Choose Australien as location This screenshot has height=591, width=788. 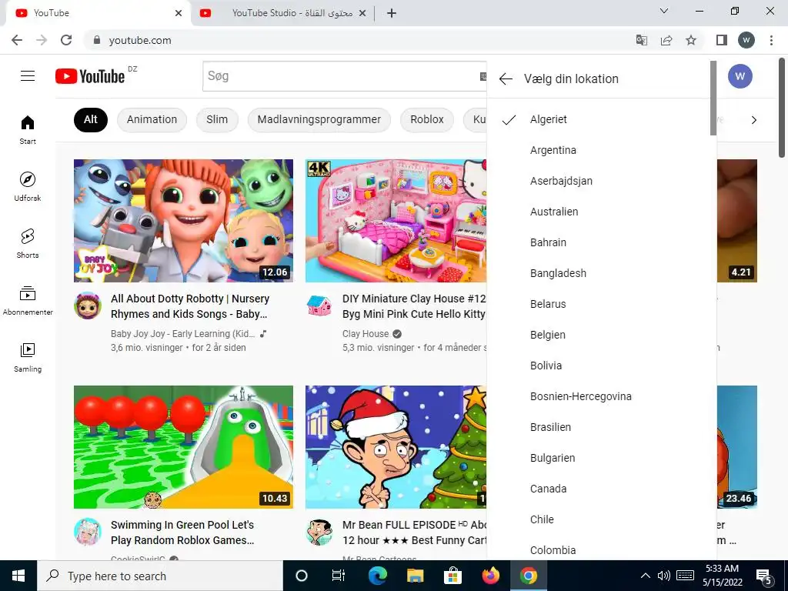click(x=602, y=212)
